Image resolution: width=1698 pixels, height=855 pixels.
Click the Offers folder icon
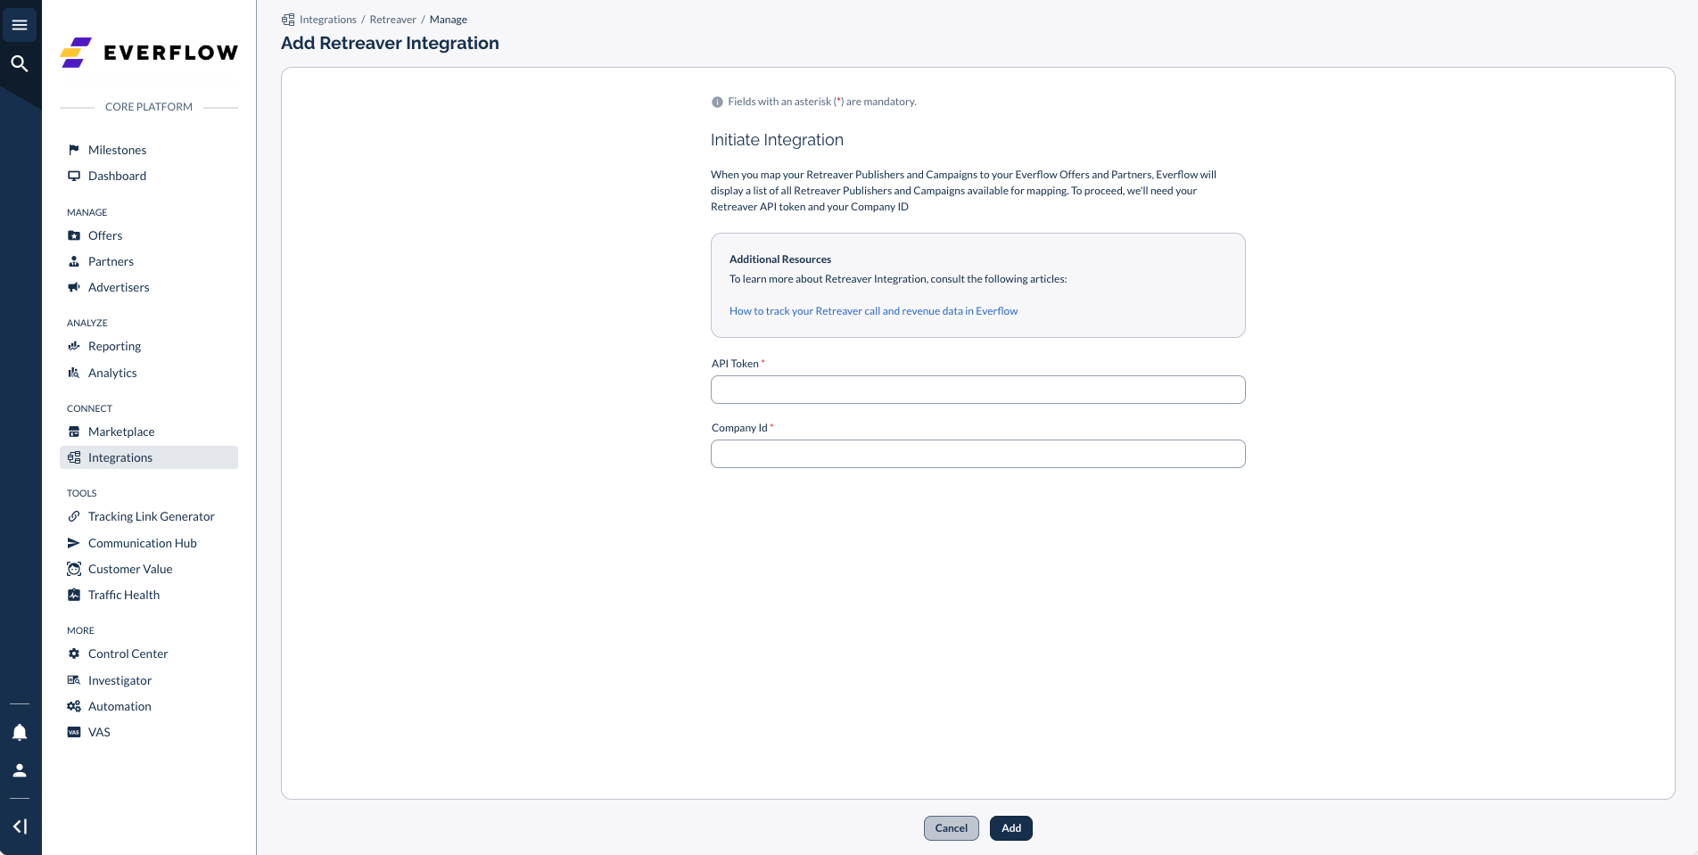pyautogui.click(x=74, y=235)
